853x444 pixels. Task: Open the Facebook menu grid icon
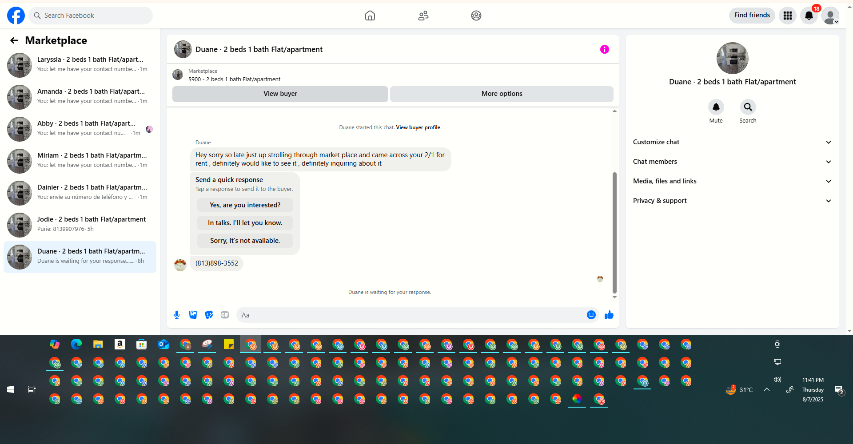pyautogui.click(x=788, y=16)
